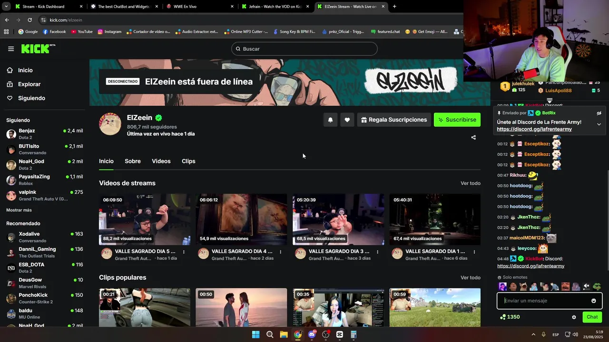Expand Mostrar más in Siguiendo list
609x342 pixels.
[x=19, y=210]
